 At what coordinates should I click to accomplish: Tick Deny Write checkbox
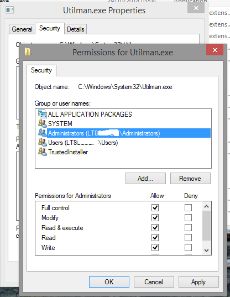(188, 247)
